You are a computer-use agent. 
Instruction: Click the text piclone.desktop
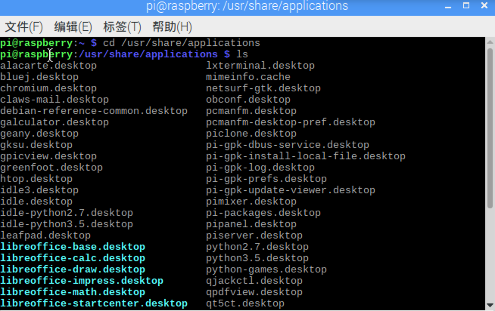(x=251, y=134)
